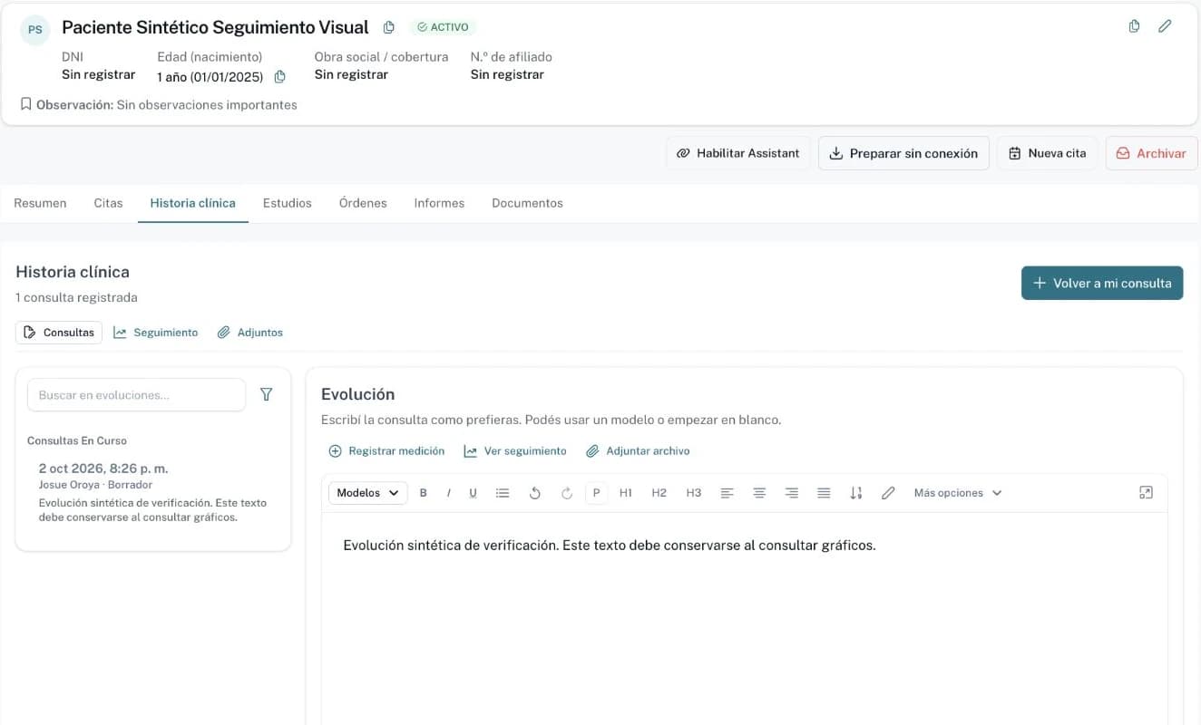The height and width of the screenshot is (725, 1201).
Task: Open the 2 oct 2026 consultation entry
Action: 153,492
